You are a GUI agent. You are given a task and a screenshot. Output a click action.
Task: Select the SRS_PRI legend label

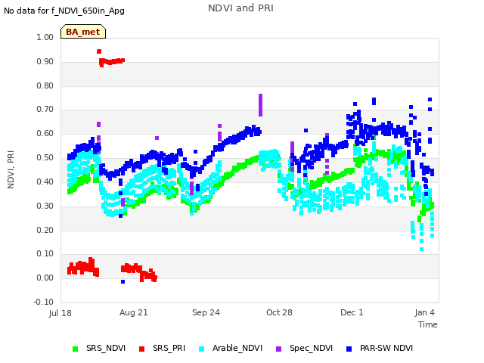coord(169,348)
